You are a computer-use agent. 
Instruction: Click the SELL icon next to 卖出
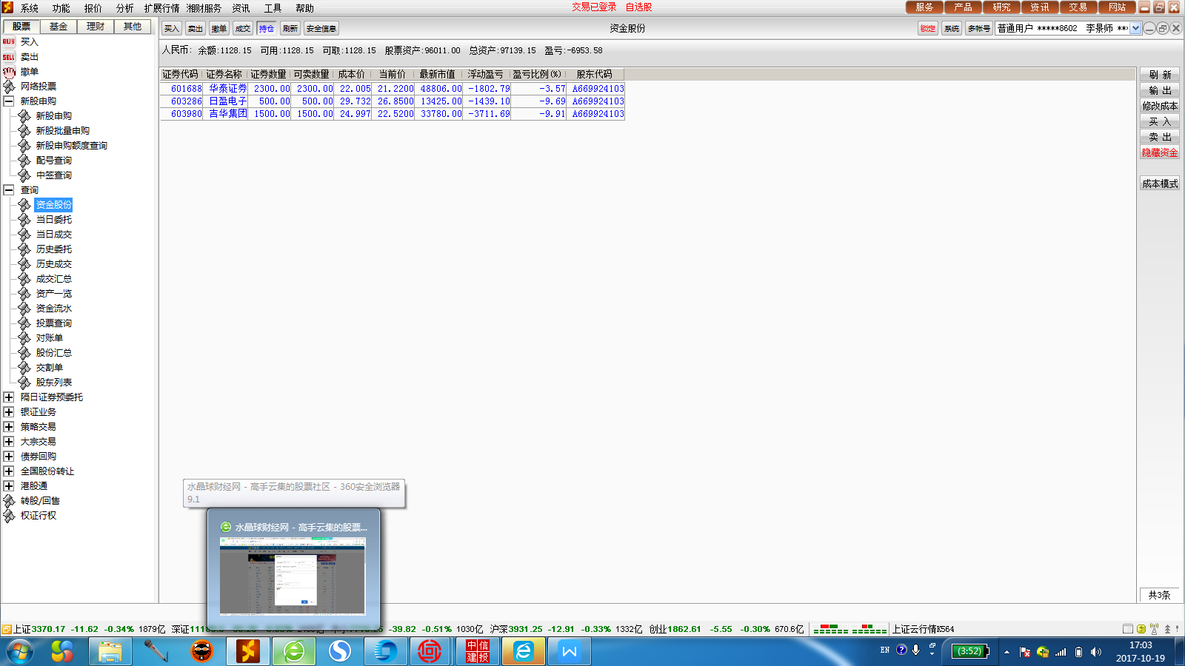click(x=9, y=57)
